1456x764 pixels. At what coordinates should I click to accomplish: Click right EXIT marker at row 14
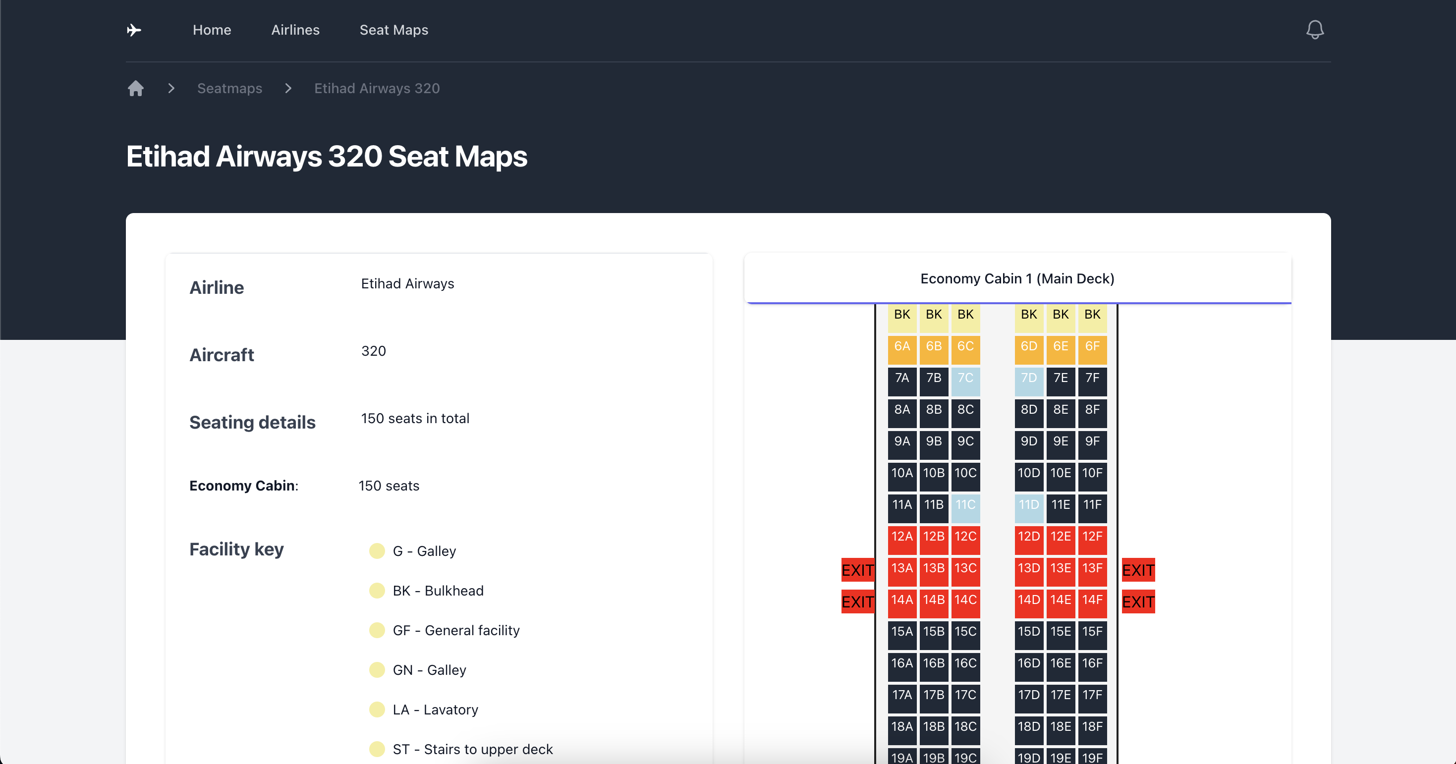[1138, 602]
